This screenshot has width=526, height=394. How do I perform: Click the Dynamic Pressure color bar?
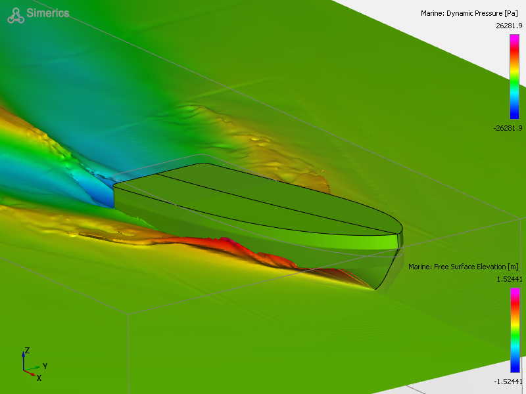coord(514,77)
